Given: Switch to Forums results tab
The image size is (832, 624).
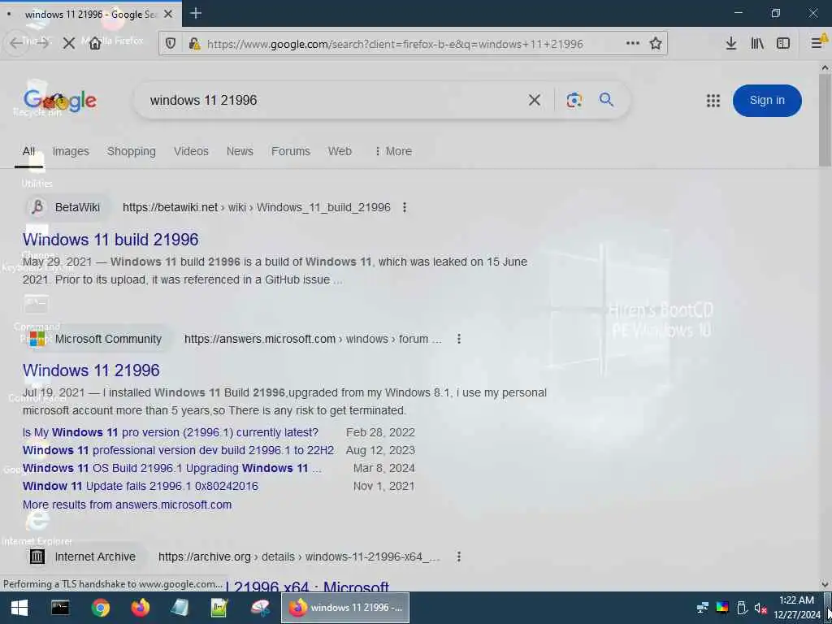Looking at the screenshot, I should 291,151.
